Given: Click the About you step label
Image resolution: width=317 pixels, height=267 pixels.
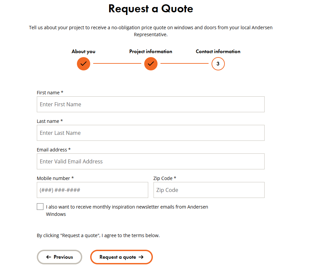Looking at the screenshot, I should (x=83, y=51).
